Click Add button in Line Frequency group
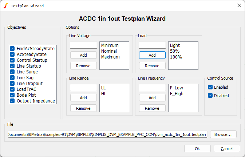 [152, 98]
